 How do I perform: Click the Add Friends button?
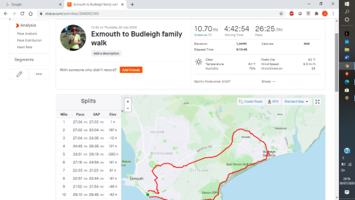click(131, 70)
